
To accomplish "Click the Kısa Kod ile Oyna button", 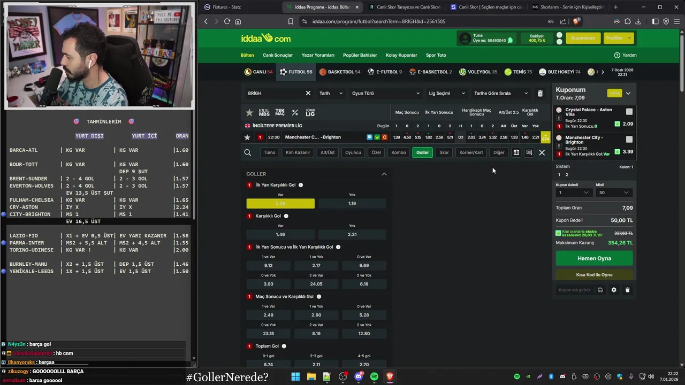I will [x=594, y=275].
